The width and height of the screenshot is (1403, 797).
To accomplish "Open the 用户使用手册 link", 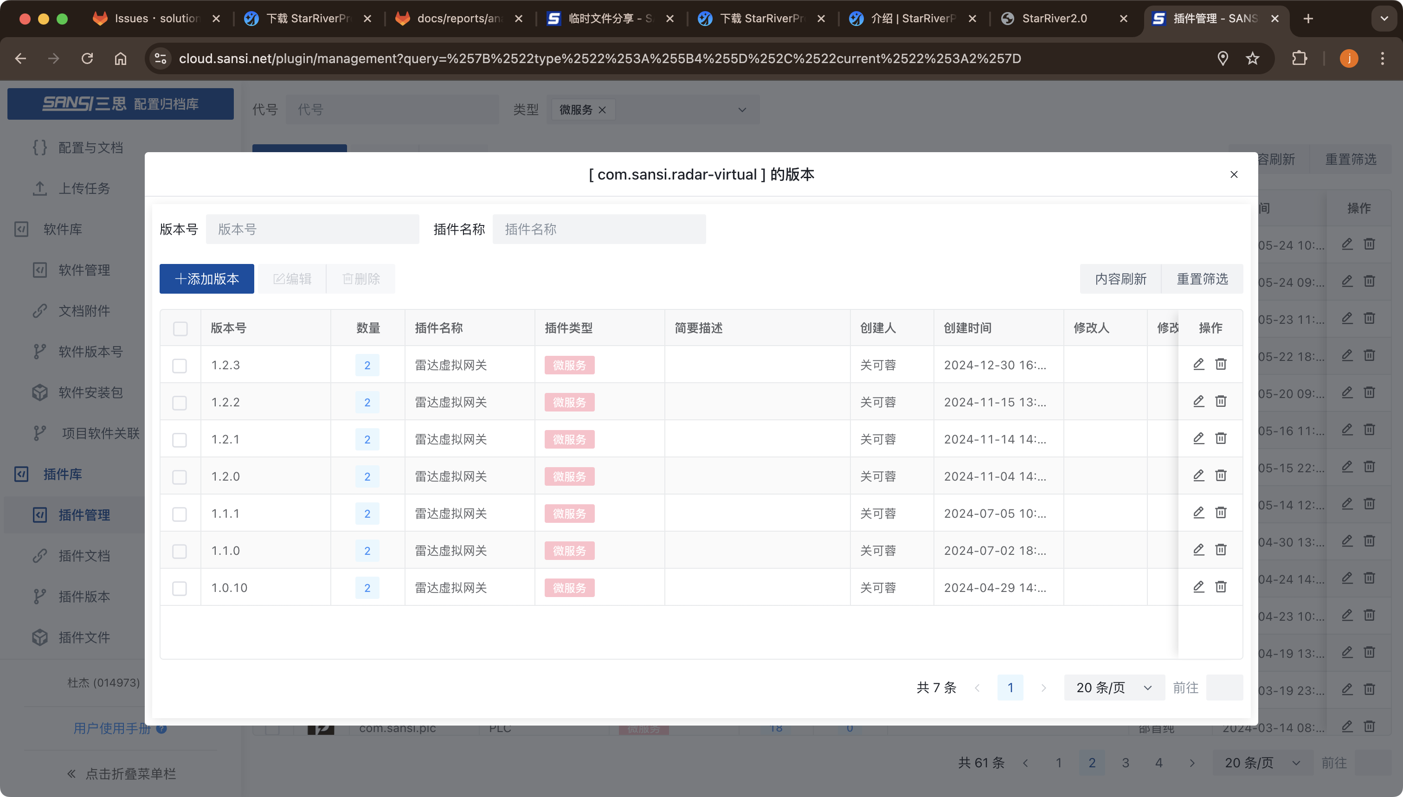I will [112, 729].
